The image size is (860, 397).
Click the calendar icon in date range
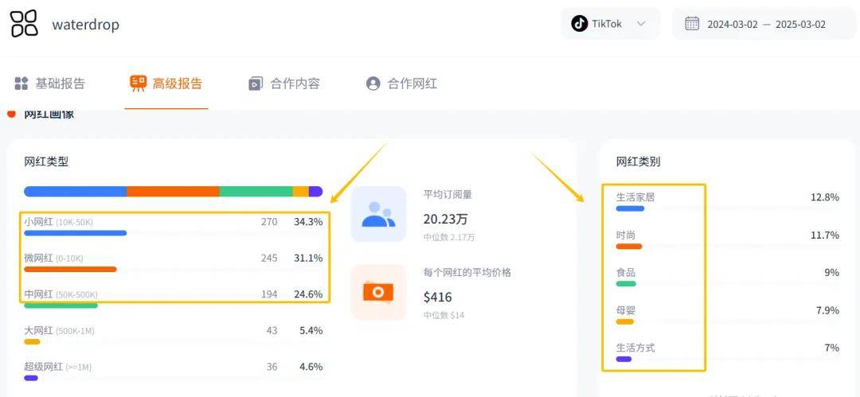pos(692,24)
